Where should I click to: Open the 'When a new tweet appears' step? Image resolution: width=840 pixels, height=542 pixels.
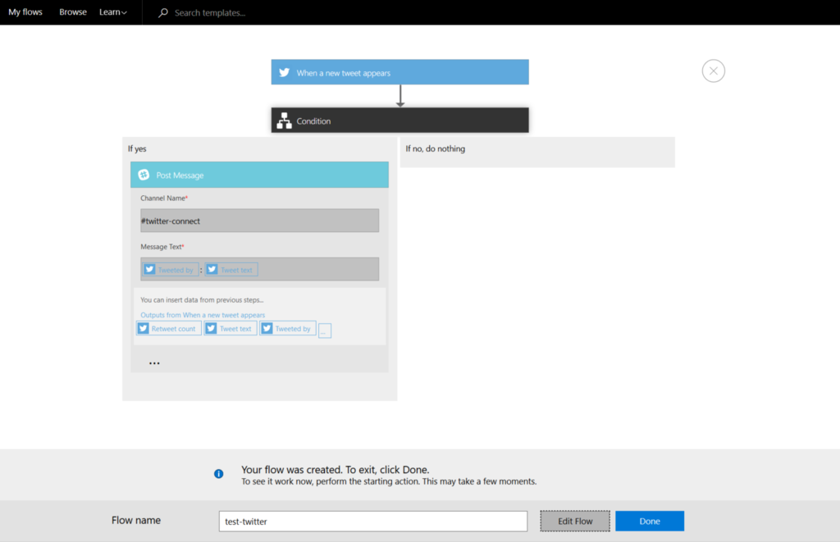point(399,72)
